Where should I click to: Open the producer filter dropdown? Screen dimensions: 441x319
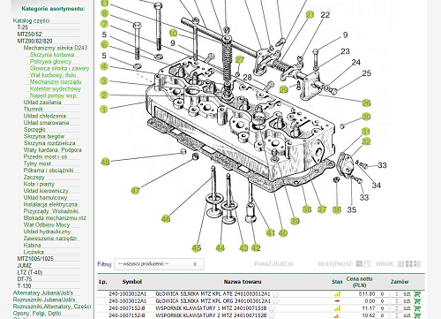tap(159, 264)
